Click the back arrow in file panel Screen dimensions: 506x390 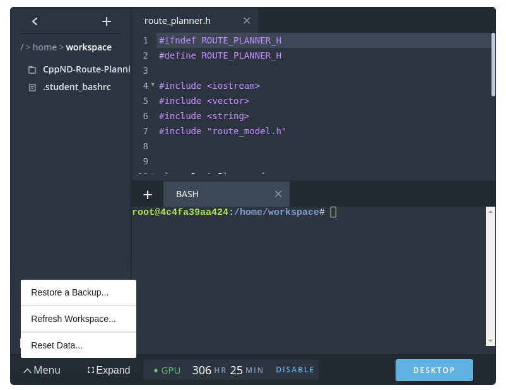pyautogui.click(x=35, y=21)
